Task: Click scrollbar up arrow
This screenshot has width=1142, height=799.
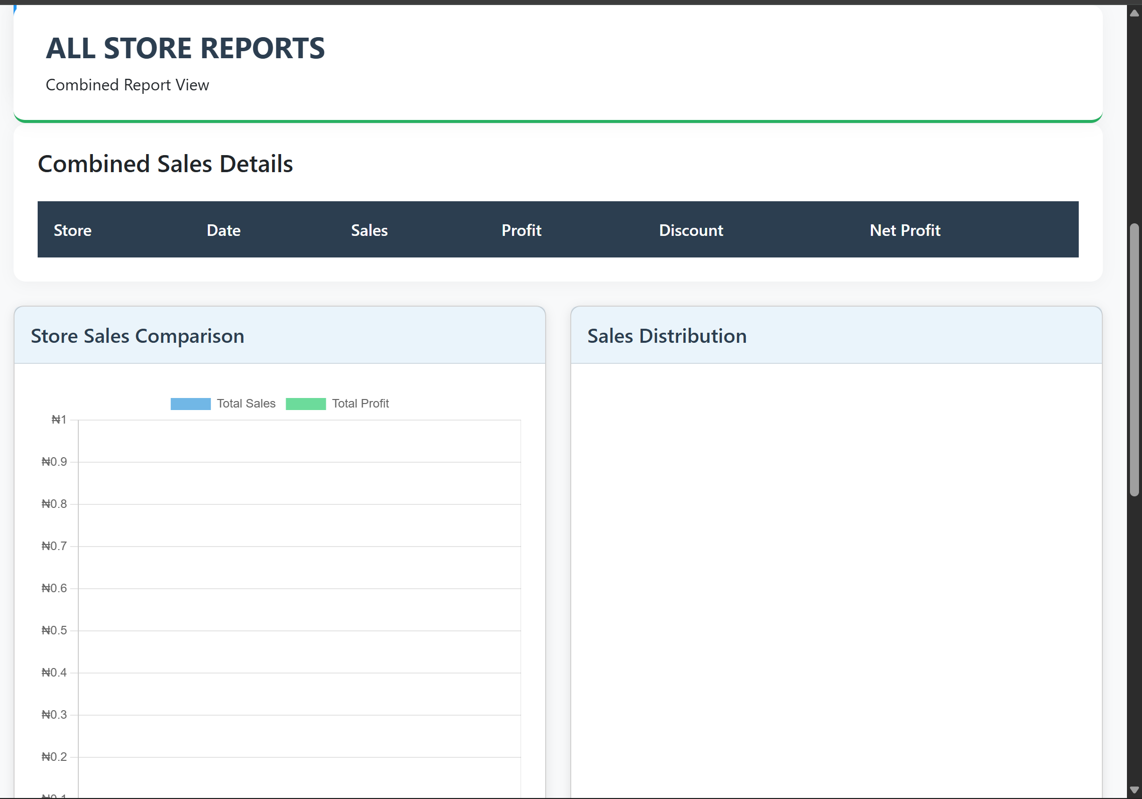Action: coord(1134,13)
